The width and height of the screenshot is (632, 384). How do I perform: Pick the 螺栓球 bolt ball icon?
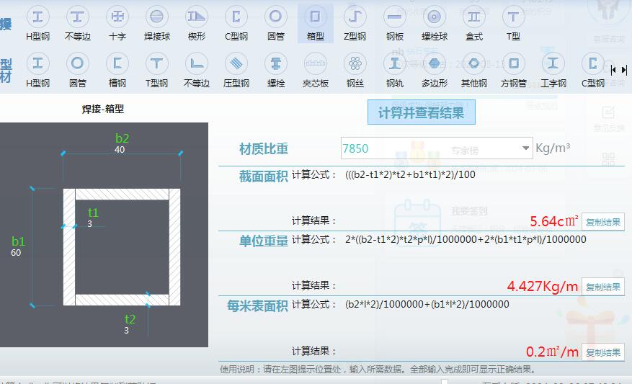(434, 23)
